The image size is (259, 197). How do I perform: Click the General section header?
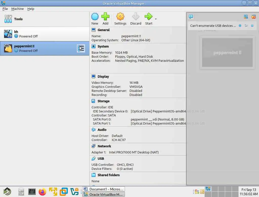(x=103, y=30)
